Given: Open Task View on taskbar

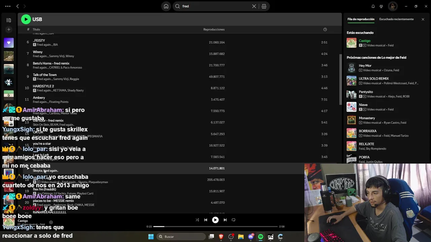Looking at the screenshot, I should click(211, 237).
